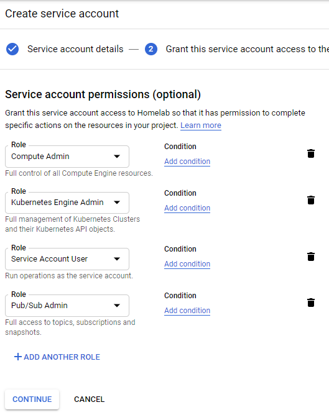Screen dimensions: 329x415
Task: Click the plus icon beside Add Another Role
Action: [18, 357]
